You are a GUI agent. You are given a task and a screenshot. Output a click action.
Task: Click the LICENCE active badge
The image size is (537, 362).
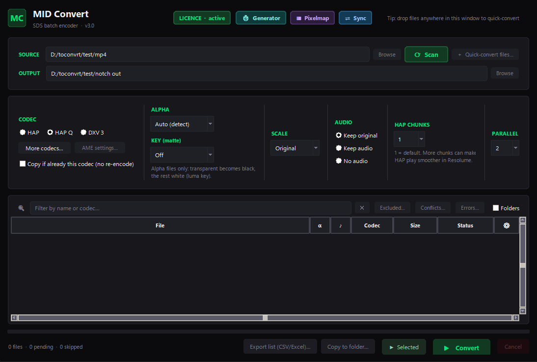point(202,18)
